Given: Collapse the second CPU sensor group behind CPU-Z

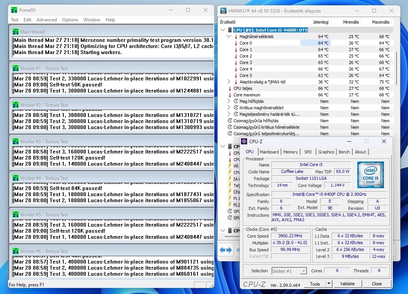Looking at the screenshot, I should (223, 146).
